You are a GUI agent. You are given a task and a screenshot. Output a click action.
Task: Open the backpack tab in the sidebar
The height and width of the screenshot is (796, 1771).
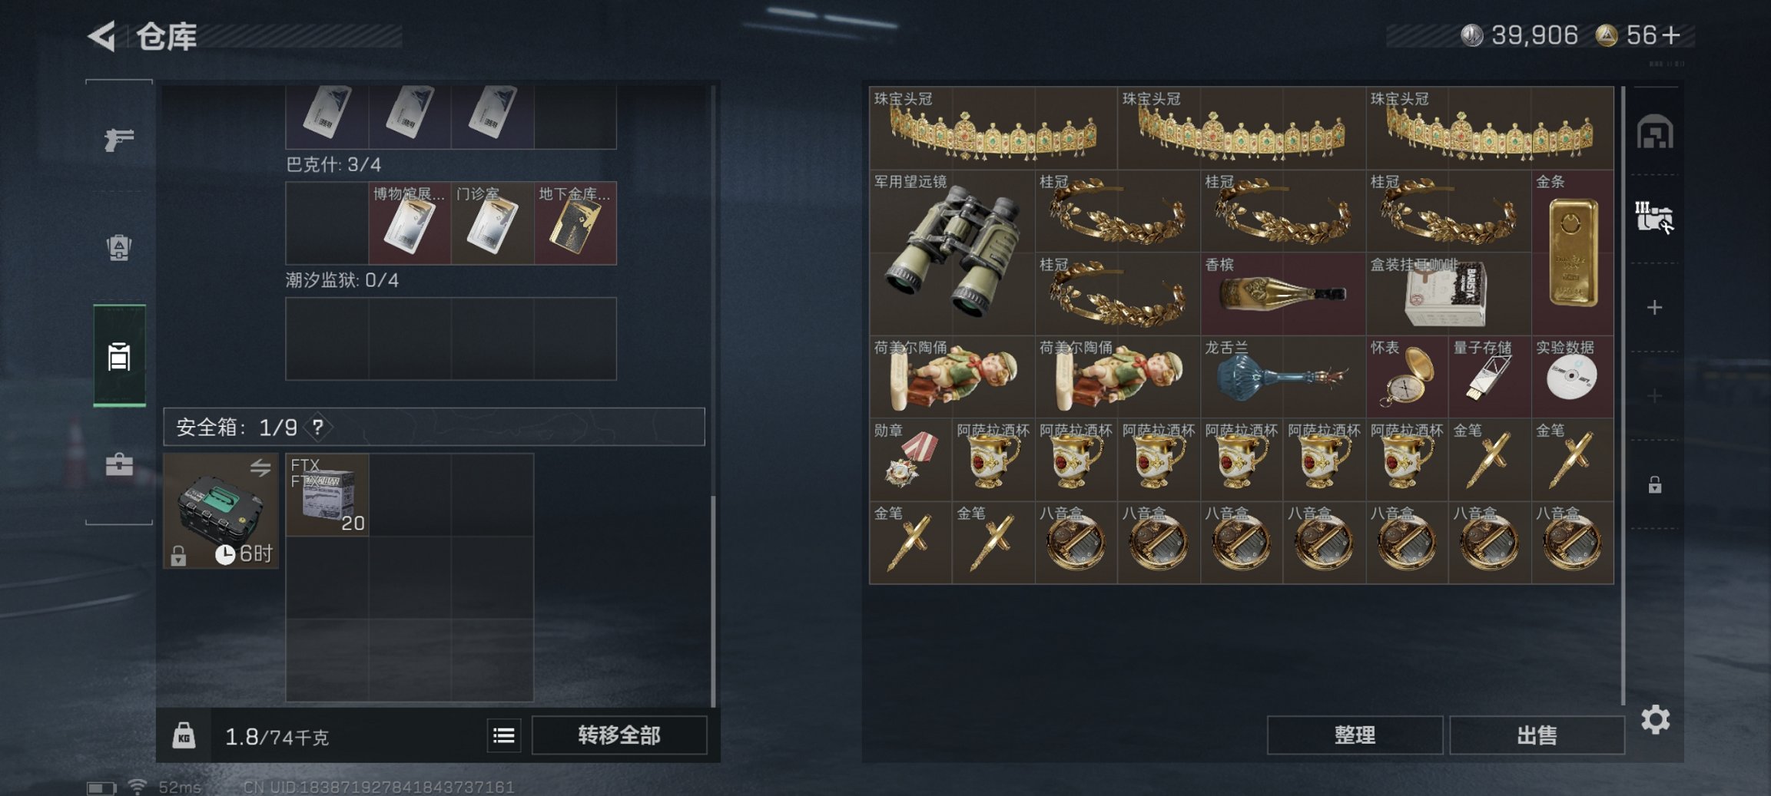pos(119,247)
